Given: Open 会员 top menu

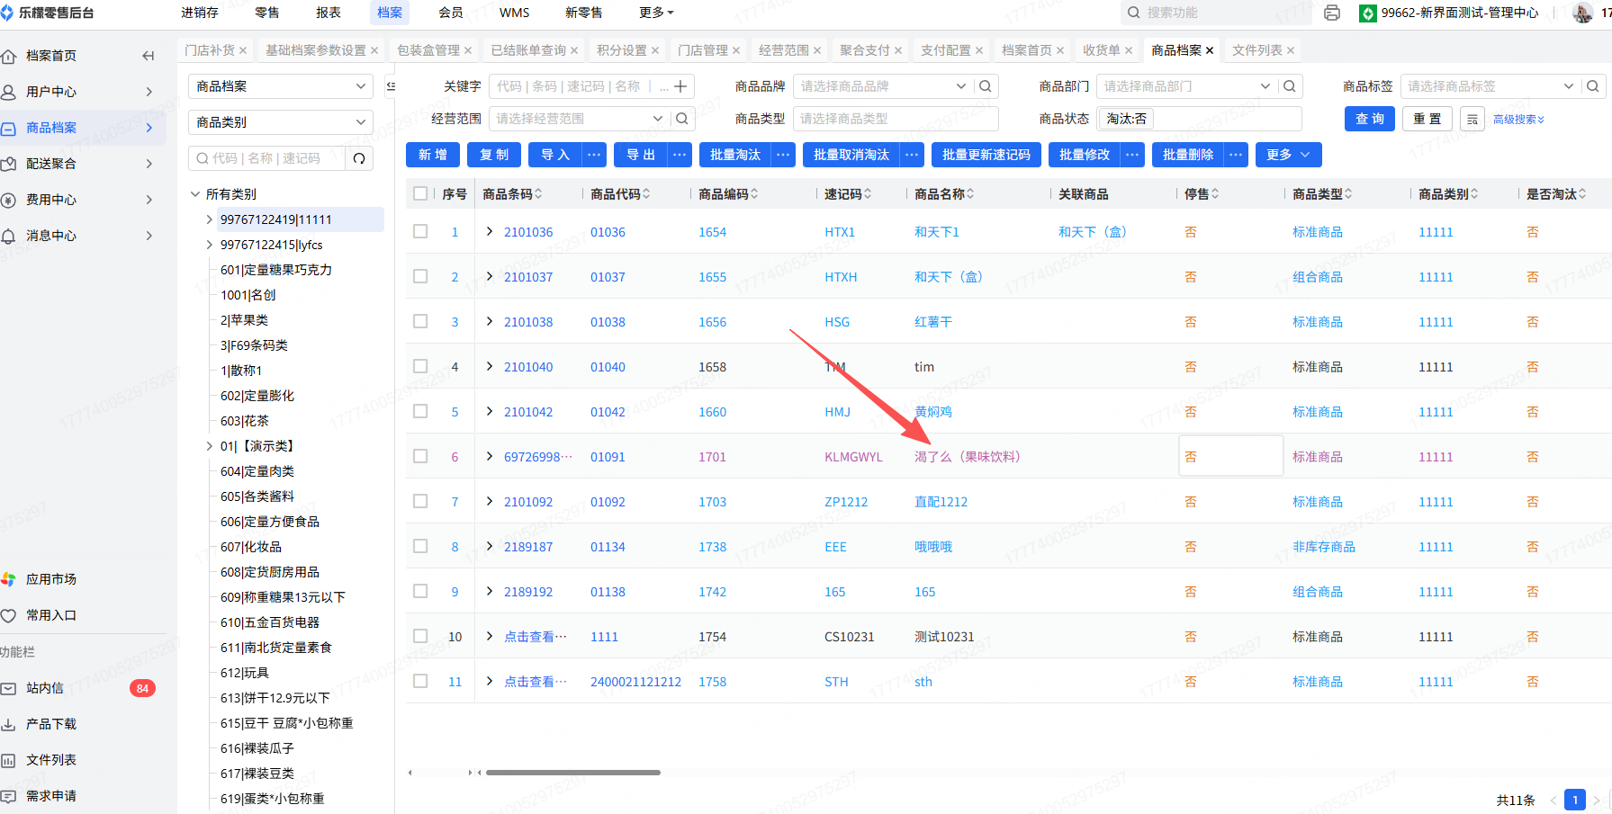Looking at the screenshot, I should (x=451, y=13).
